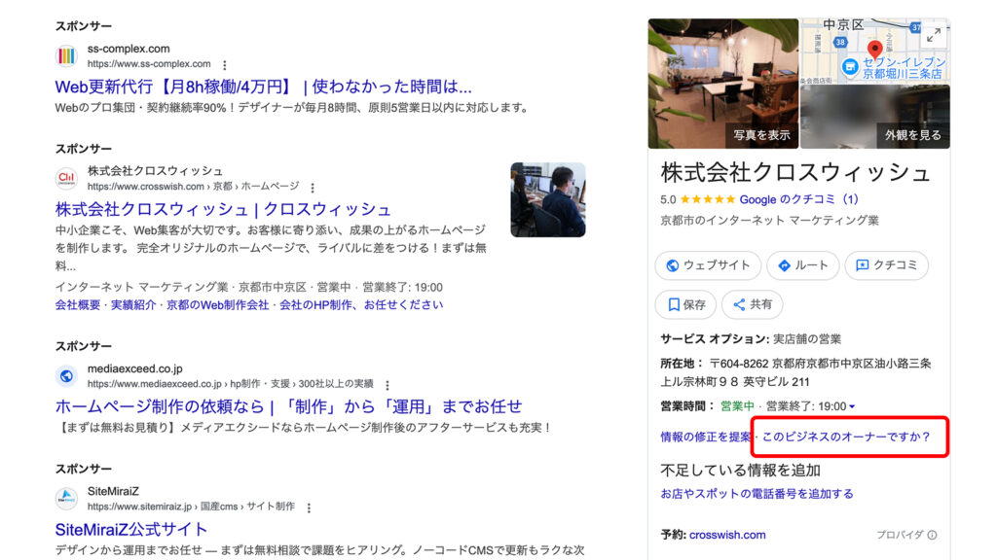Click the https://www.ss-complex.com URL text
This screenshot has width=997, height=560.
(149, 63)
